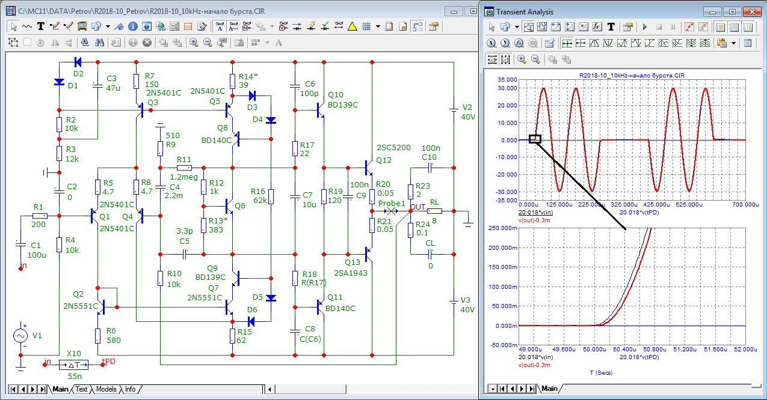
Task: Click the X10 55n delay block
Action: [x=74, y=364]
